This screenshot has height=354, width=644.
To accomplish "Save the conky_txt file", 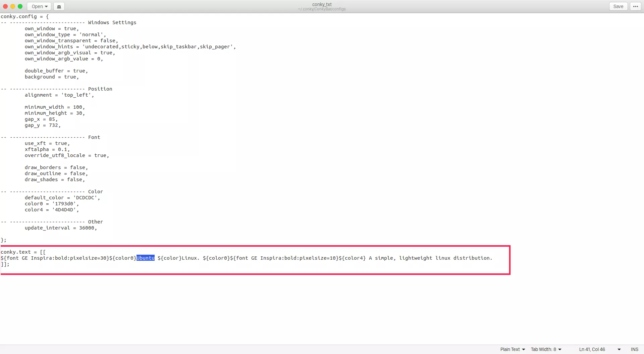I will point(618,6).
